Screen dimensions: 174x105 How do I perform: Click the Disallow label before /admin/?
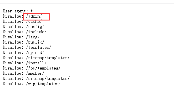[13, 16]
